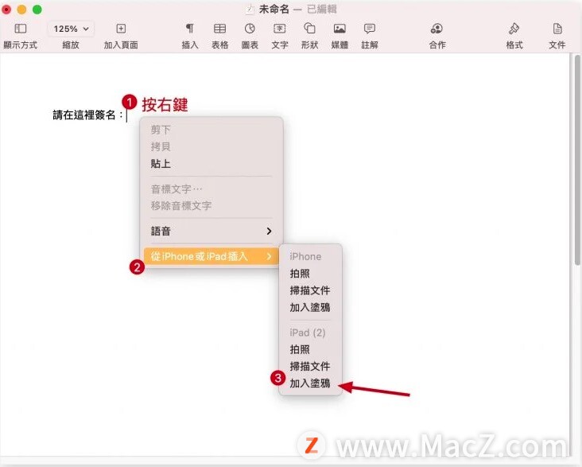Choose 拍照 under iPhone

click(x=310, y=274)
